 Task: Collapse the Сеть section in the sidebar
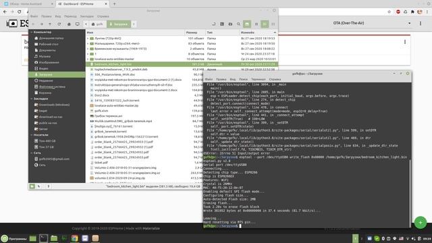coord(32,153)
